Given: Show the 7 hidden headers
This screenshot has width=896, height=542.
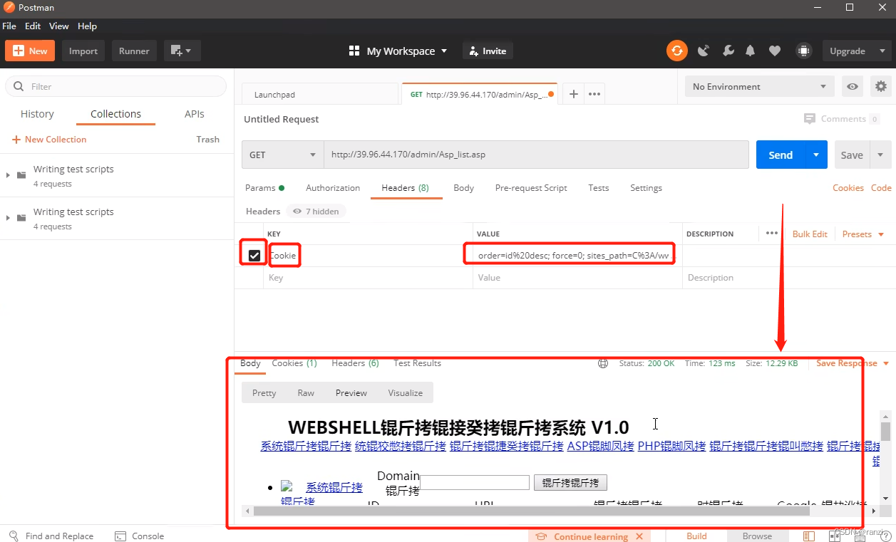Looking at the screenshot, I should (x=316, y=211).
